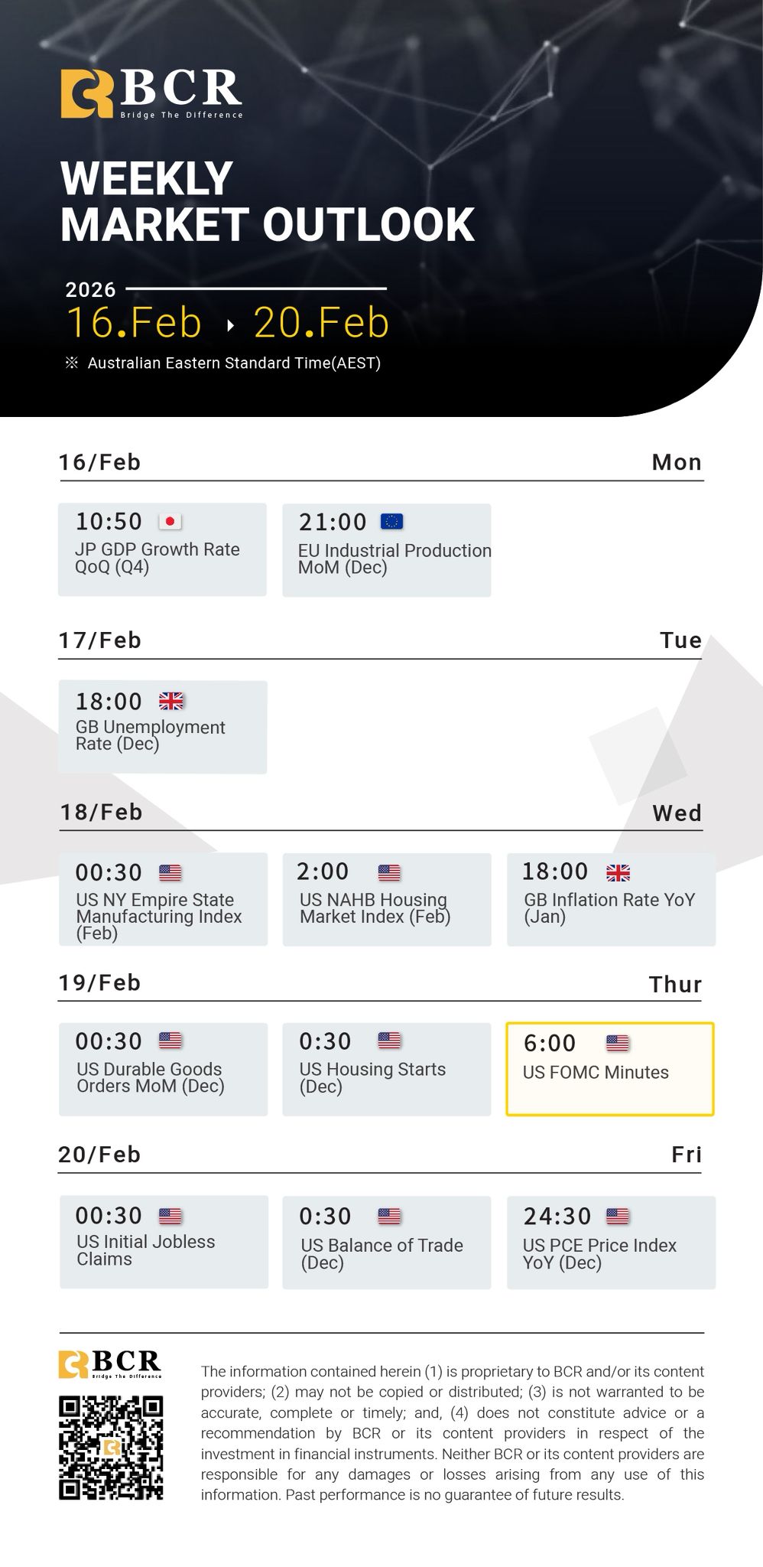Click the UK flag beside Tuesday 18:00

click(170, 701)
